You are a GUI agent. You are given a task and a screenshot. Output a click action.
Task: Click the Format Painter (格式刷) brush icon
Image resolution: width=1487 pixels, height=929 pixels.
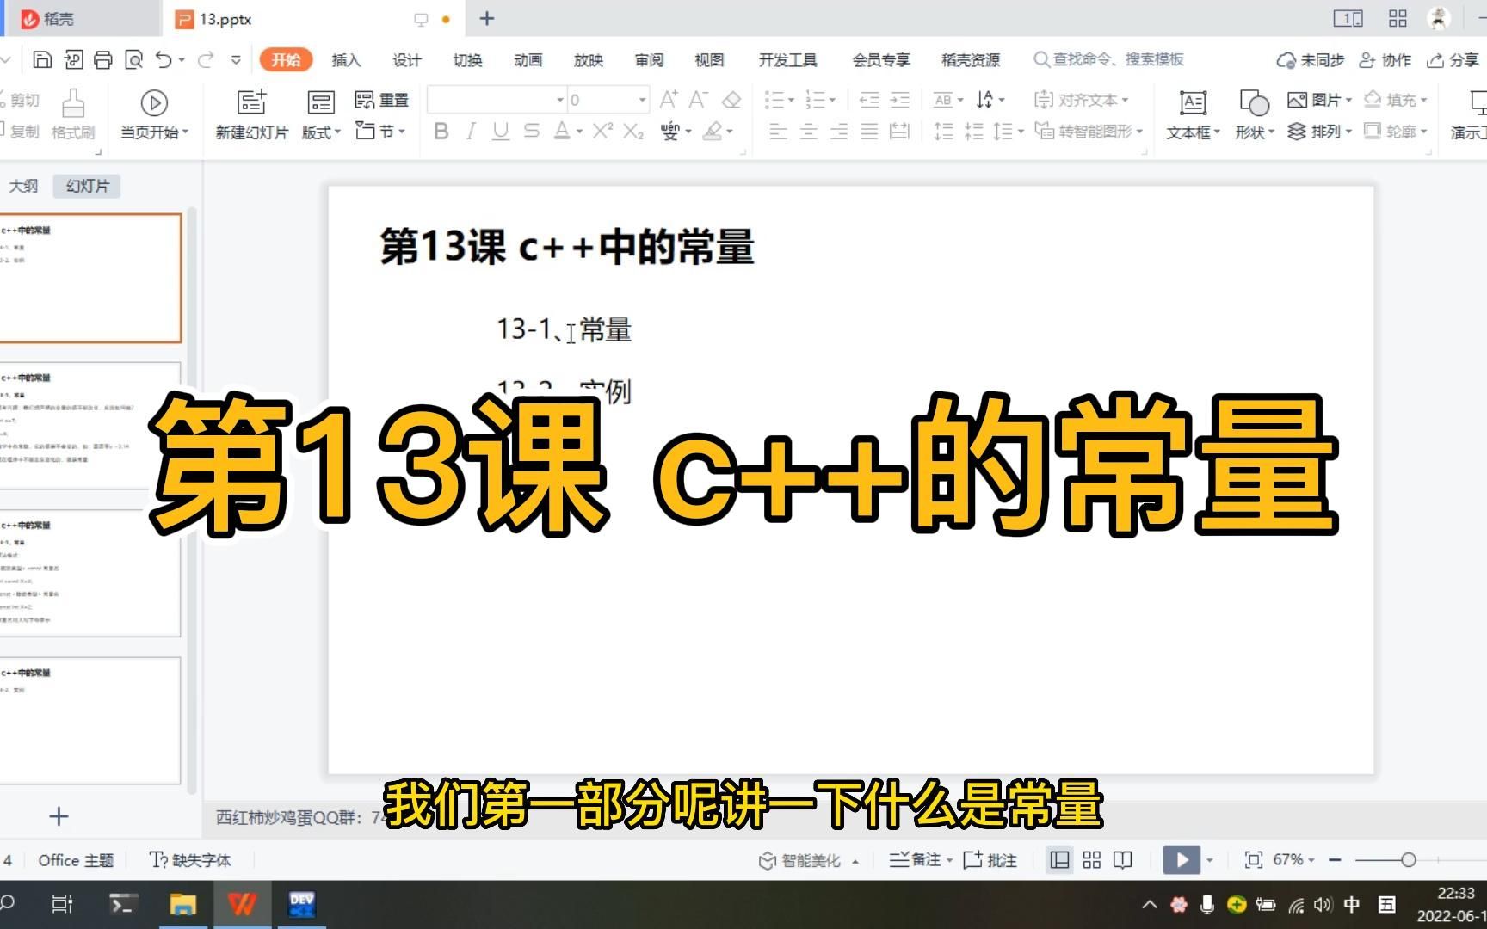pyautogui.click(x=73, y=103)
